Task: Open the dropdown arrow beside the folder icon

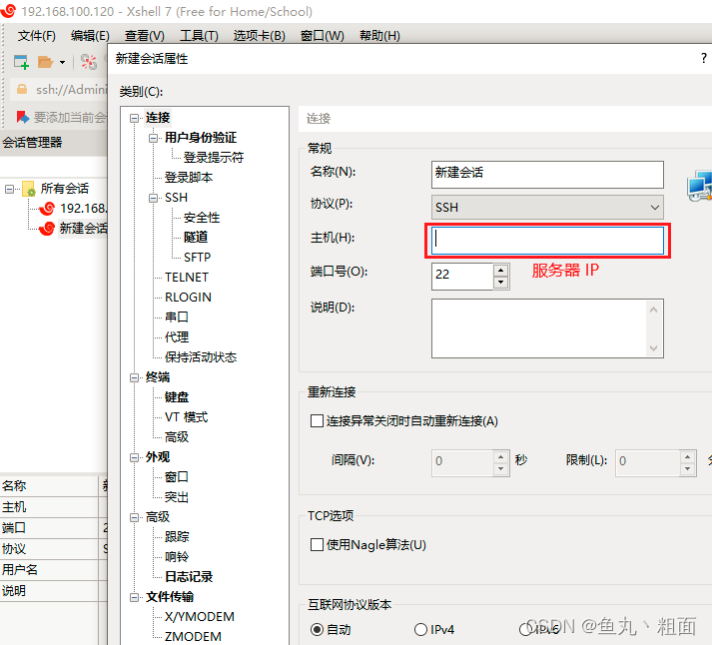Action: (x=62, y=63)
